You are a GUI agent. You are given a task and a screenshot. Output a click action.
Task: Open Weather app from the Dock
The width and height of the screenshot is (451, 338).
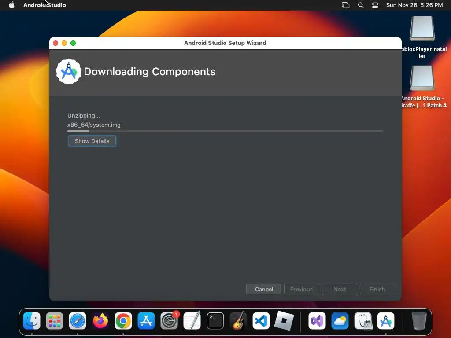pos(340,321)
